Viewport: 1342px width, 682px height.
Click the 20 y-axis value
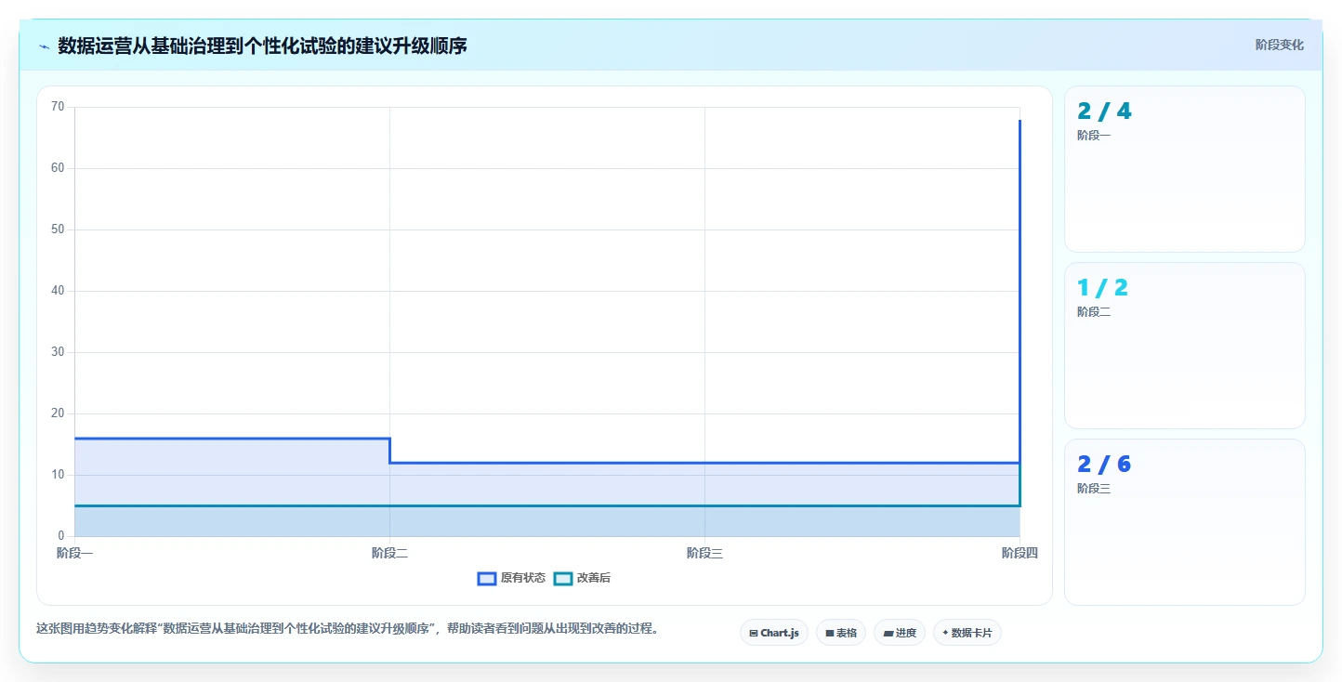58,413
